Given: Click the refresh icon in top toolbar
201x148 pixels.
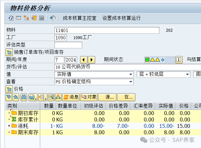Looking at the screenshot, I should pos(11,18).
